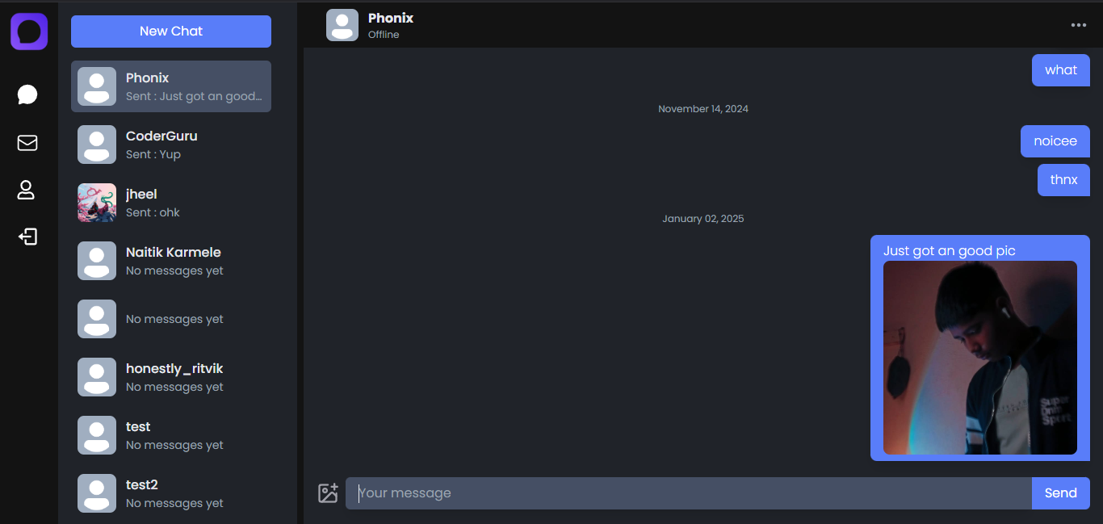Select the test2 conversation

pos(171,493)
